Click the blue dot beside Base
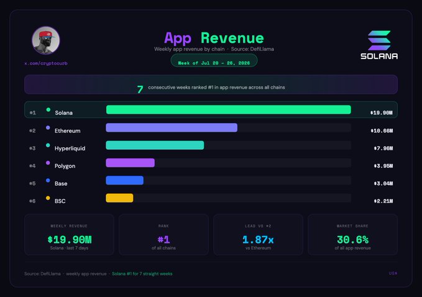This screenshot has width=422, height=297. pos(48,181)
